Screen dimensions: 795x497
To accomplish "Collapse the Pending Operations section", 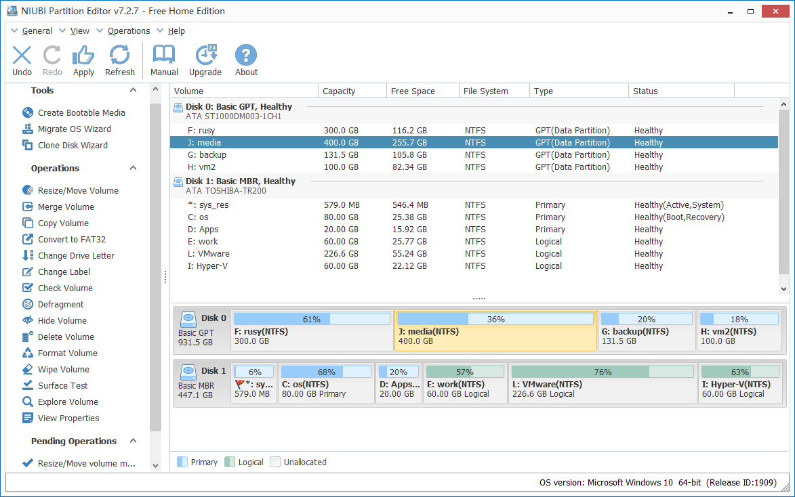I will [x=133, y=441].
